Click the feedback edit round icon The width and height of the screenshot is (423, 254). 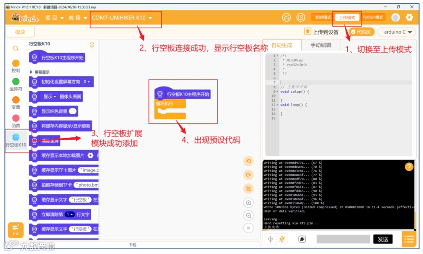(x=300, y=18)
